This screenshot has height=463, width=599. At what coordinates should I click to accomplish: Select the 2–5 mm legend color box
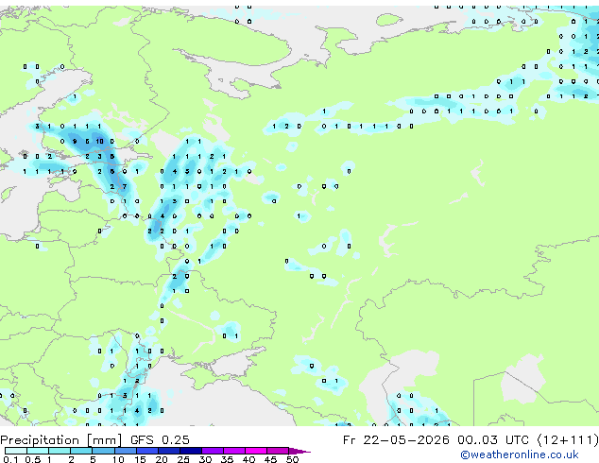(81, 451)
